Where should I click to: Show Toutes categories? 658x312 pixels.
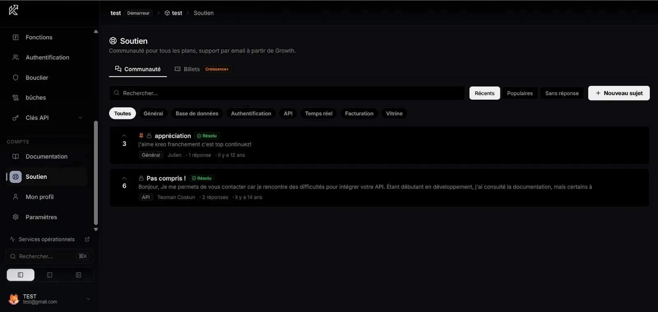tap(123, 113)
